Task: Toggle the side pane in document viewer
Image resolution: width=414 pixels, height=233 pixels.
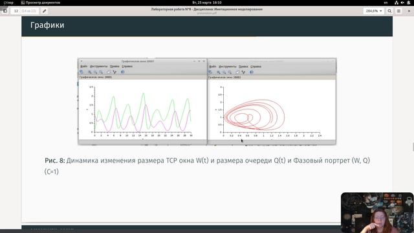Action: [5, 11]
